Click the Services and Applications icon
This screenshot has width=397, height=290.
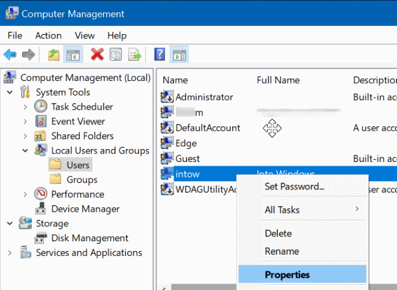26,252
